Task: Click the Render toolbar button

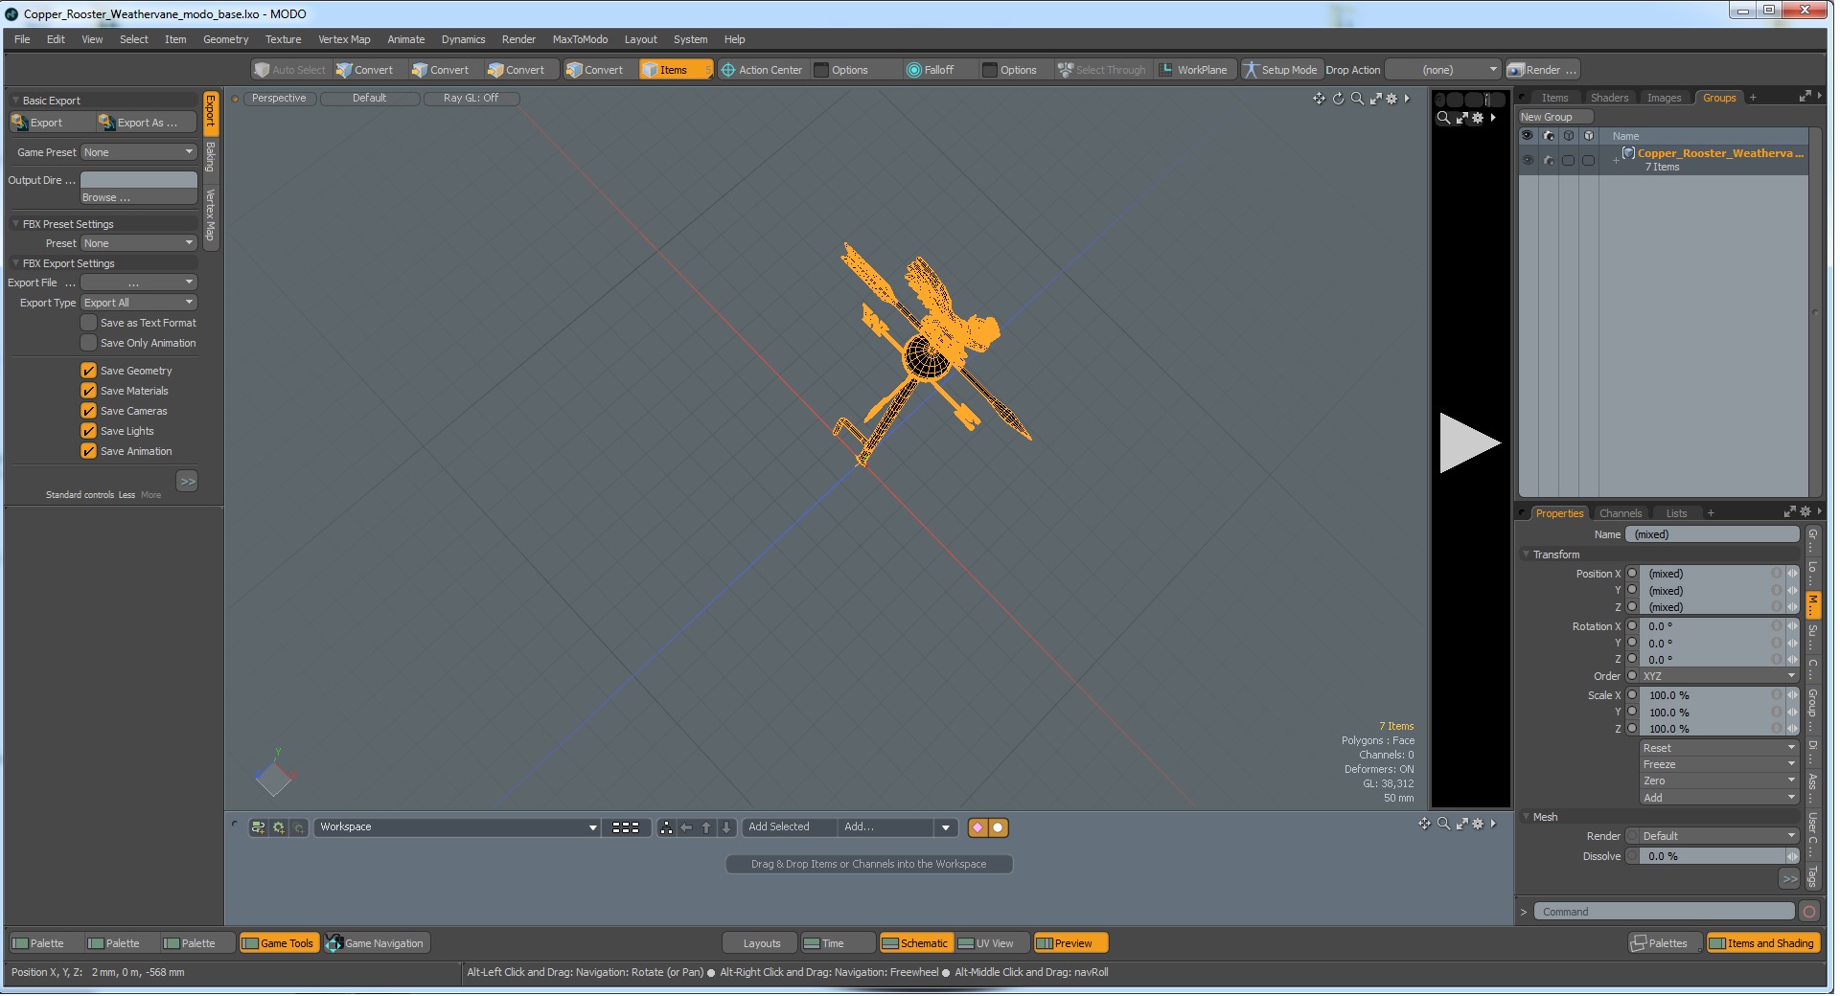Action: [x=1542, y=70]
